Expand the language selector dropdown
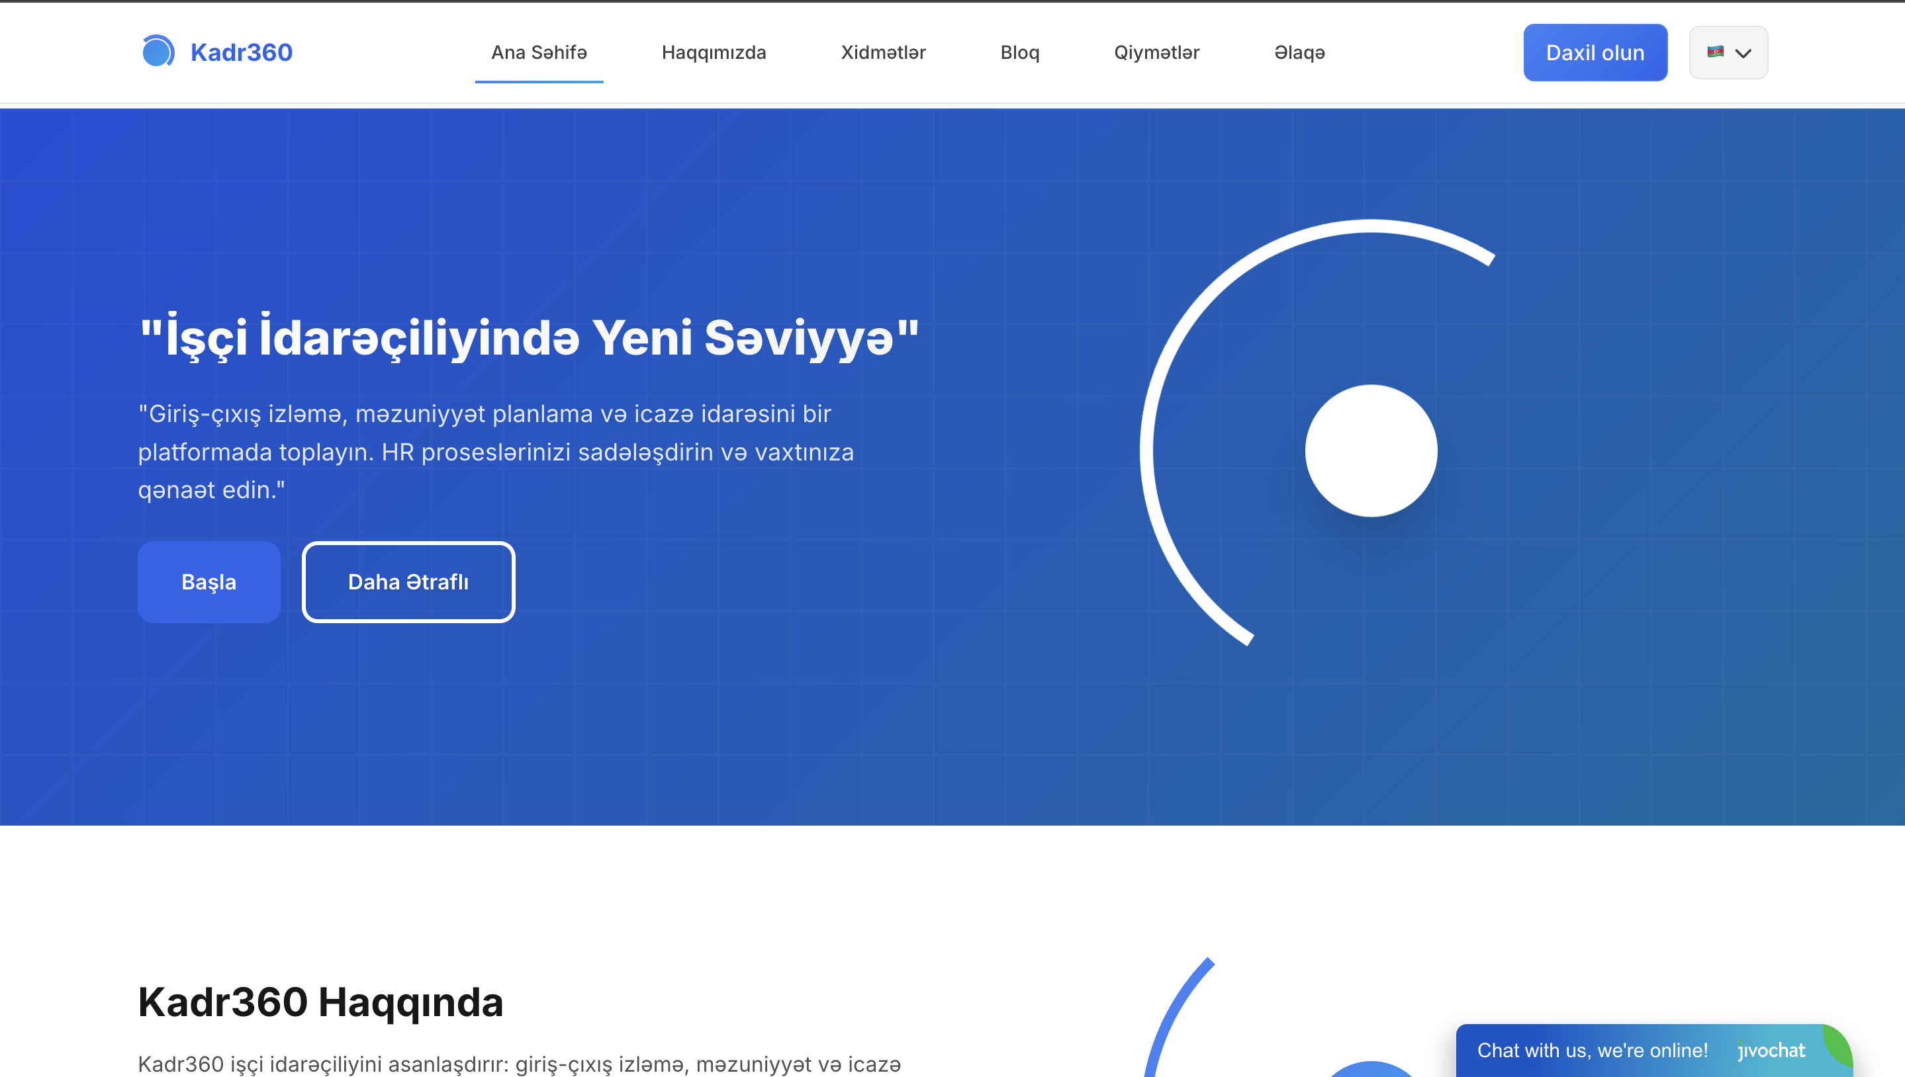 click(1728, 52)
